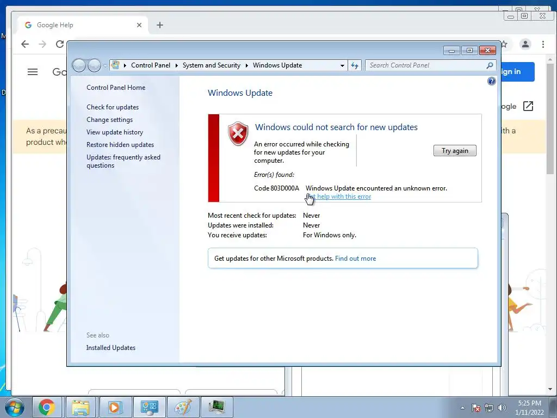
Task: Click the magnifier icon in Search Control Panel
Action: pyautogui.click(x=490, y=65)
